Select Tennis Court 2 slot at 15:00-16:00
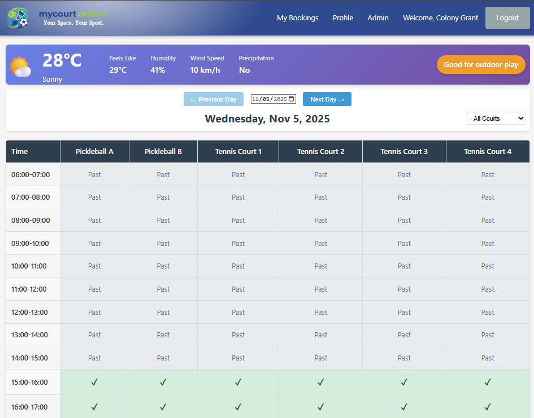 320,382
